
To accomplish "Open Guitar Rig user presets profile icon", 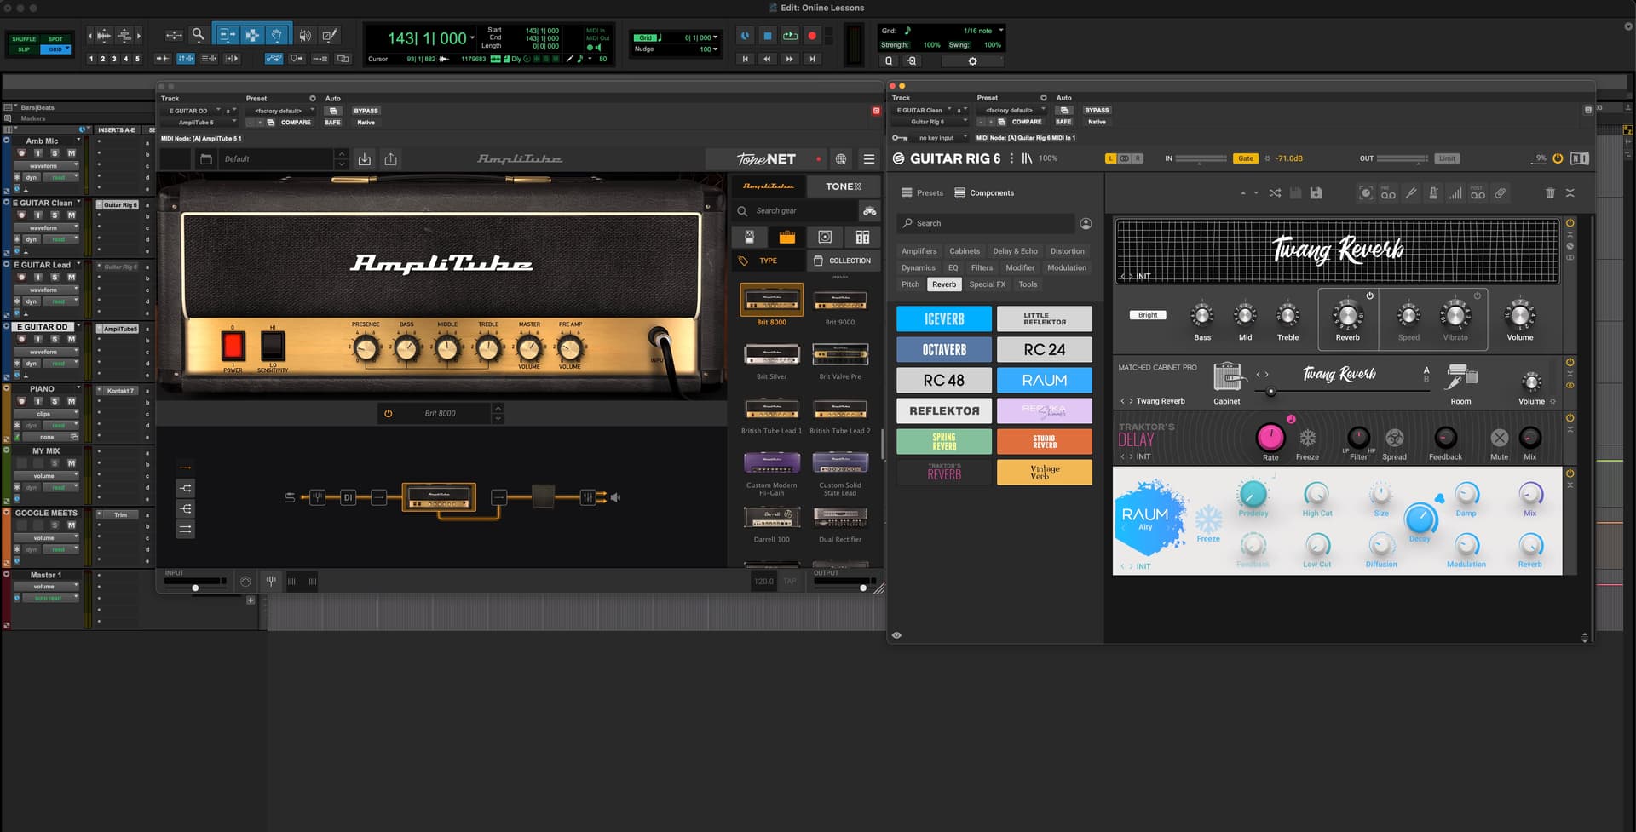I will point(1086,223).
